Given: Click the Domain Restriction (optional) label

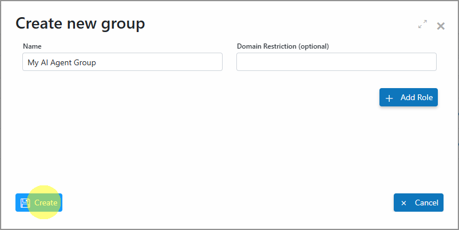Looking at the screenshot, I should [283, 46].
